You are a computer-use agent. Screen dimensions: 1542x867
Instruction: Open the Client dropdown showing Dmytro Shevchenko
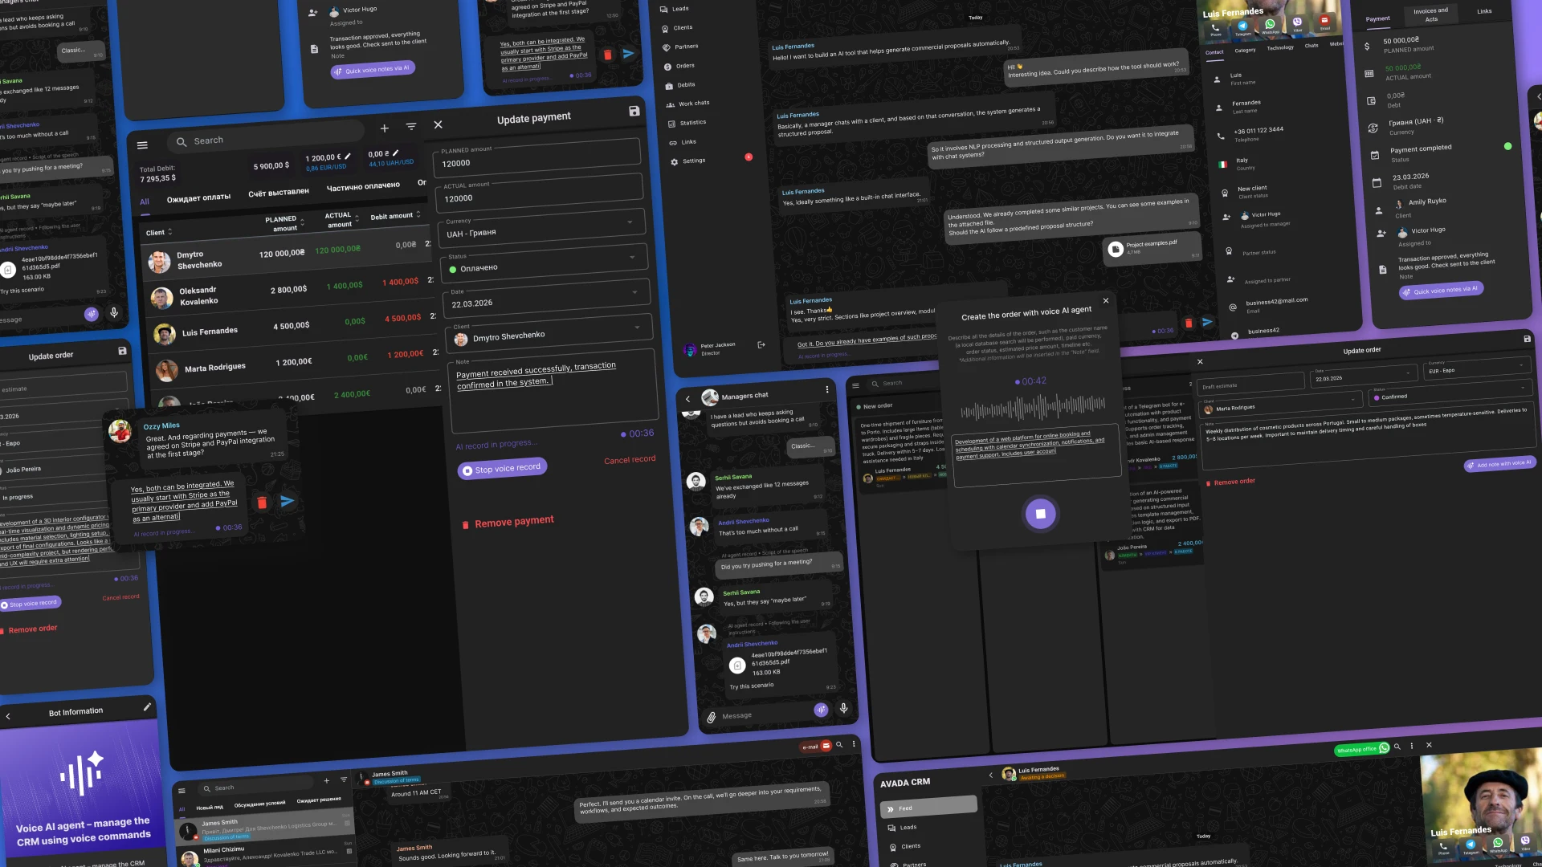(549, 334)
